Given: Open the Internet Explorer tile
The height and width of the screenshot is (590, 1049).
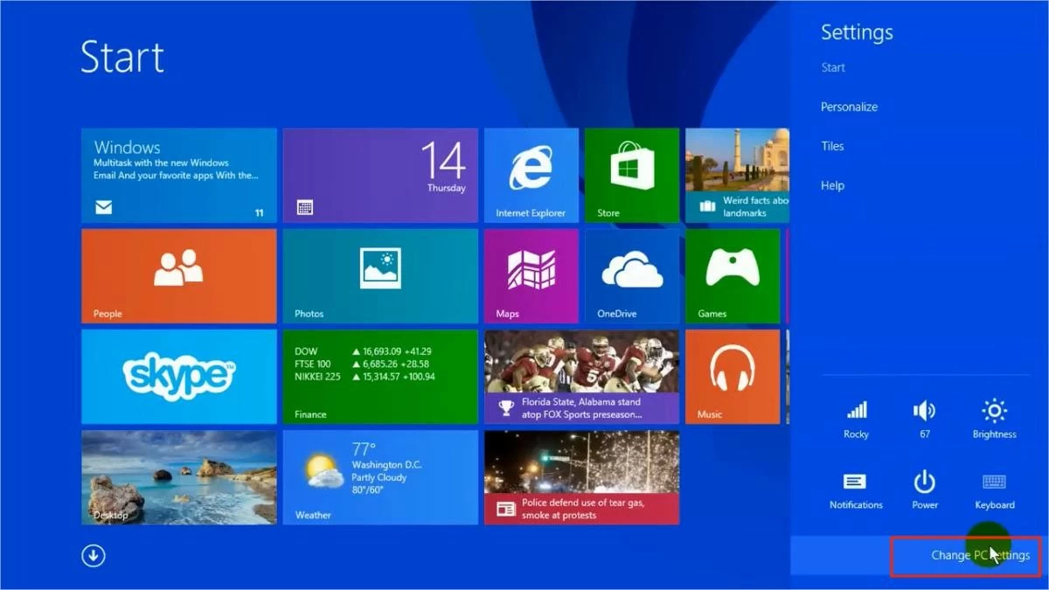Looking at the screenshot, I should [531, 175].
